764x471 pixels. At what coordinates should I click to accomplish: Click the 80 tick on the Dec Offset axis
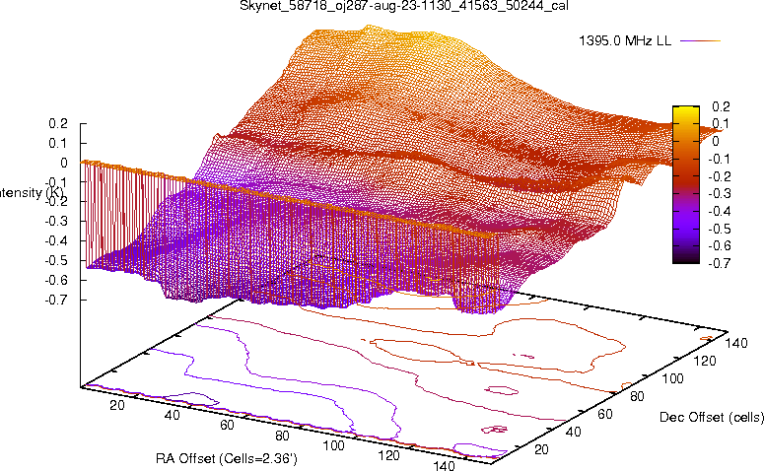(637, 396)
